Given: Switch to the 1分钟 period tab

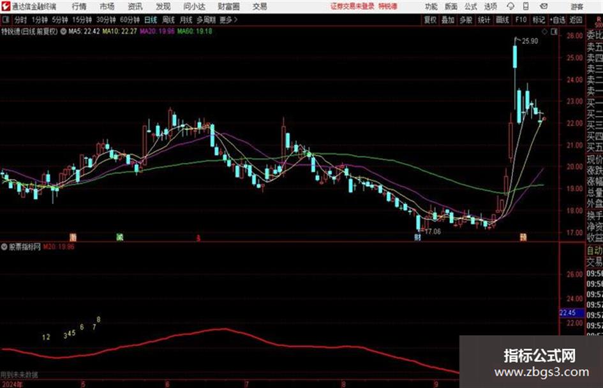Looking at the screenshot, I should (40, 20).
